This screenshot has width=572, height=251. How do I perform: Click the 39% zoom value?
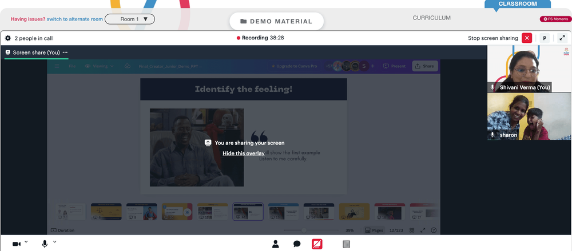[349, 230]
